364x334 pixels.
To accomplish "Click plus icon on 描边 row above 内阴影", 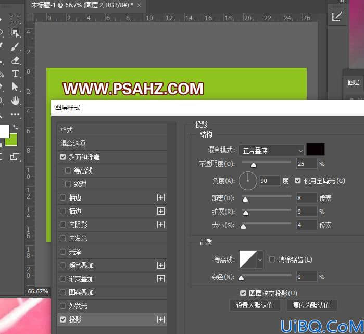I will click(x=161, y=211).
